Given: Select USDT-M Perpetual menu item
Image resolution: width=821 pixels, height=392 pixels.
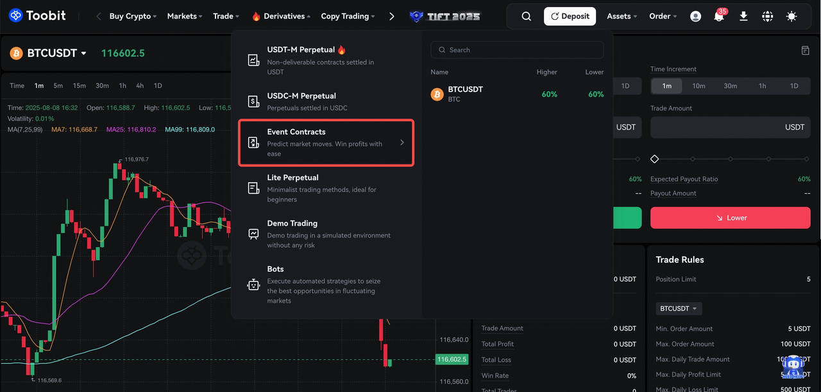Looking at the screenshot, I should [326, 59].
